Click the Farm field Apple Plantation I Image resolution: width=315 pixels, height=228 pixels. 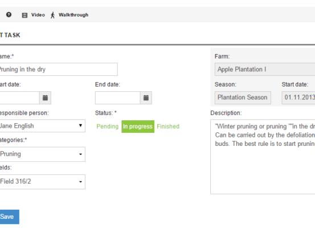(265, 70)
